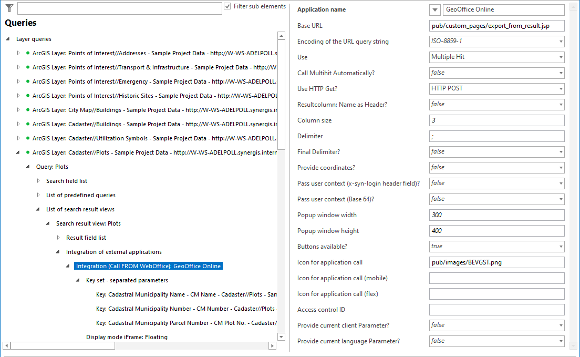This screenshot has width=580, height=357.
Task: Expand the Search field list node
Action: pos(38,181)
